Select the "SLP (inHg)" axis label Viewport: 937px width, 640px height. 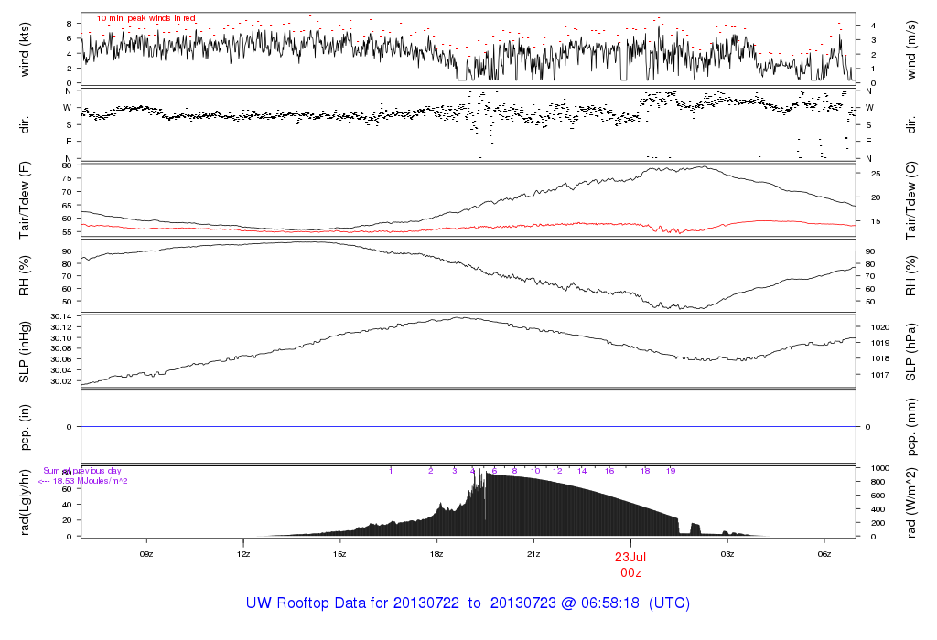[x=25, y=351]
